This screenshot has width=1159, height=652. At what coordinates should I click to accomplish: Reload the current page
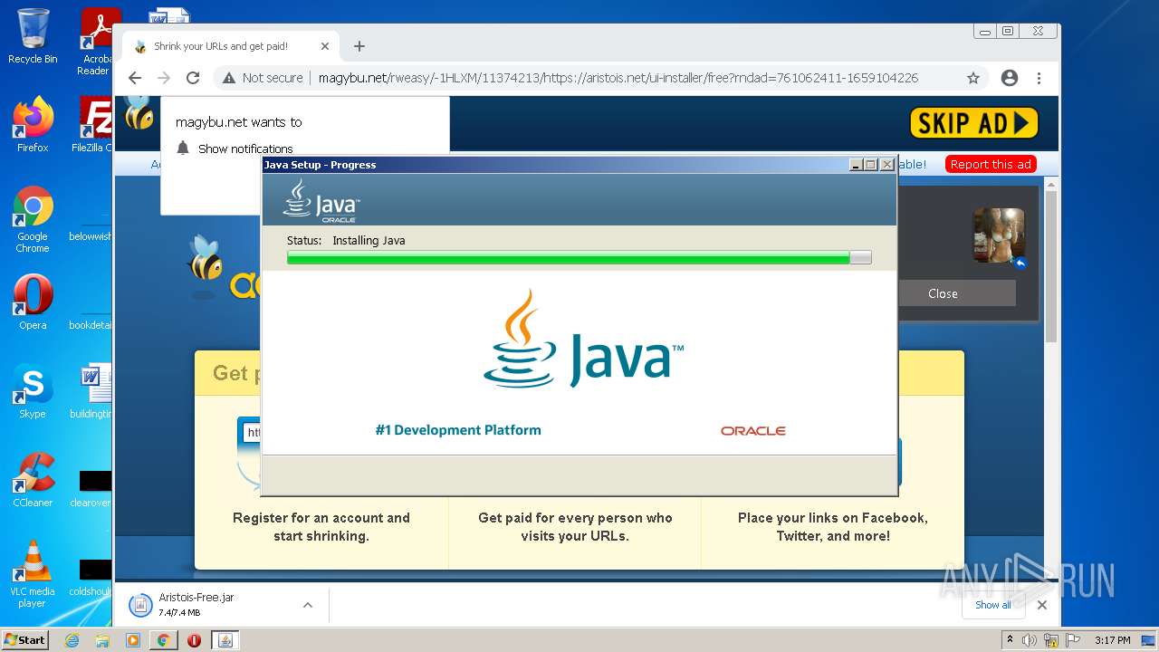193,78
